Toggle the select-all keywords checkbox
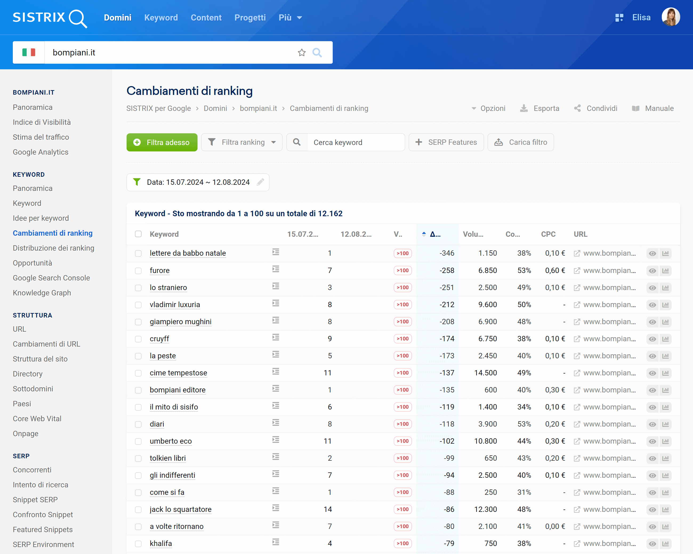Image resolution: width=693 pixels, height=554 pixels. 138,234
